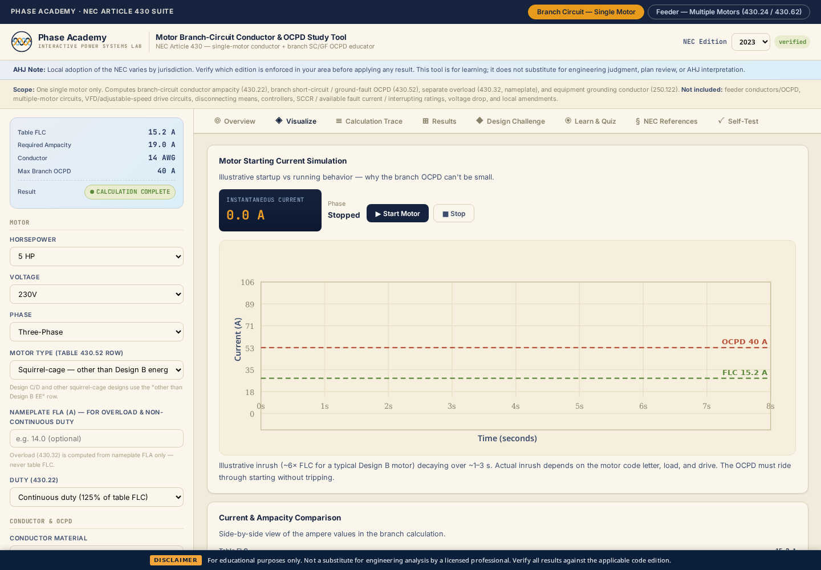Click the OCPD 40 A chart label
821x570 pixels.
pos(745,342)
